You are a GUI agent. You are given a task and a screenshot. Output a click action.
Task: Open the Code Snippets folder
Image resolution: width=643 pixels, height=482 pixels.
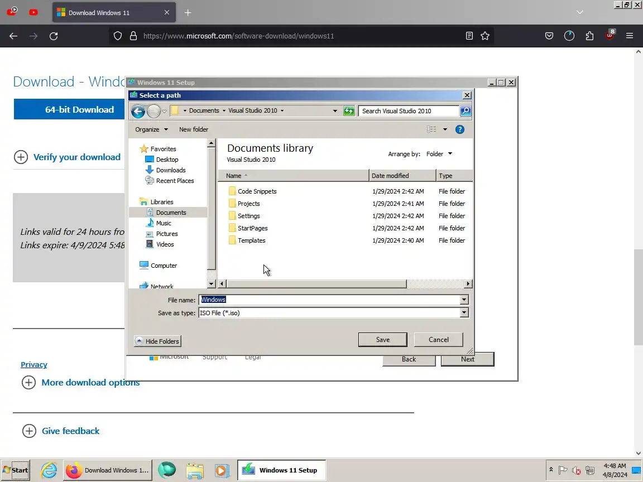pyautogui.click(x=257, y=191)
